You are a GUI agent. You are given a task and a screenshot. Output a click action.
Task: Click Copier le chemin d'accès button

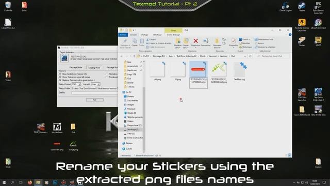[x=159, y=43]
